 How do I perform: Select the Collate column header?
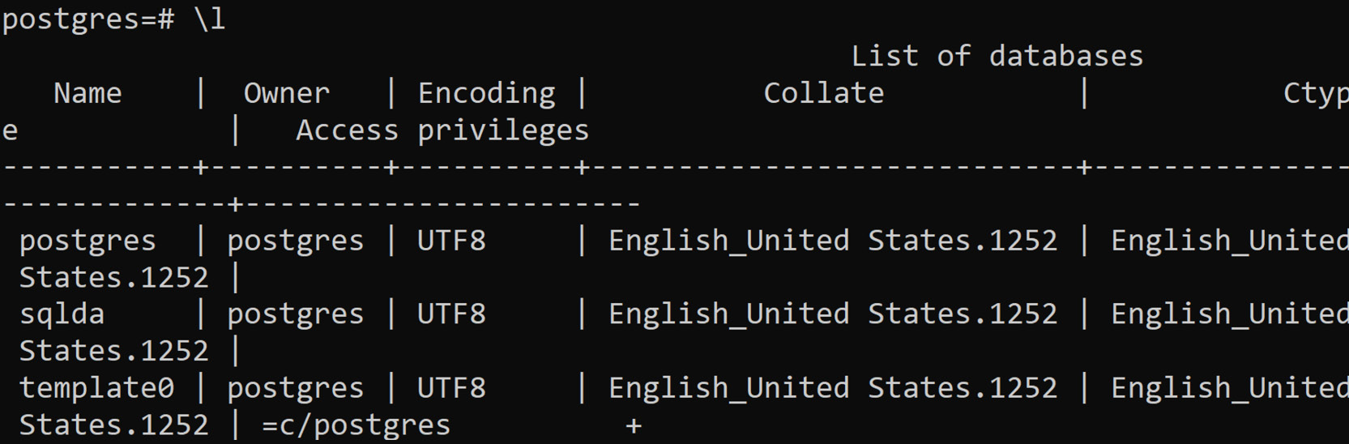click(823, 93)
